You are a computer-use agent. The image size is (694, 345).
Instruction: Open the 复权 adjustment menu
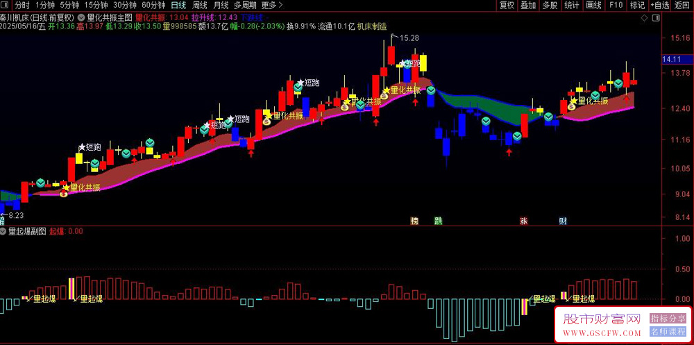507,6
